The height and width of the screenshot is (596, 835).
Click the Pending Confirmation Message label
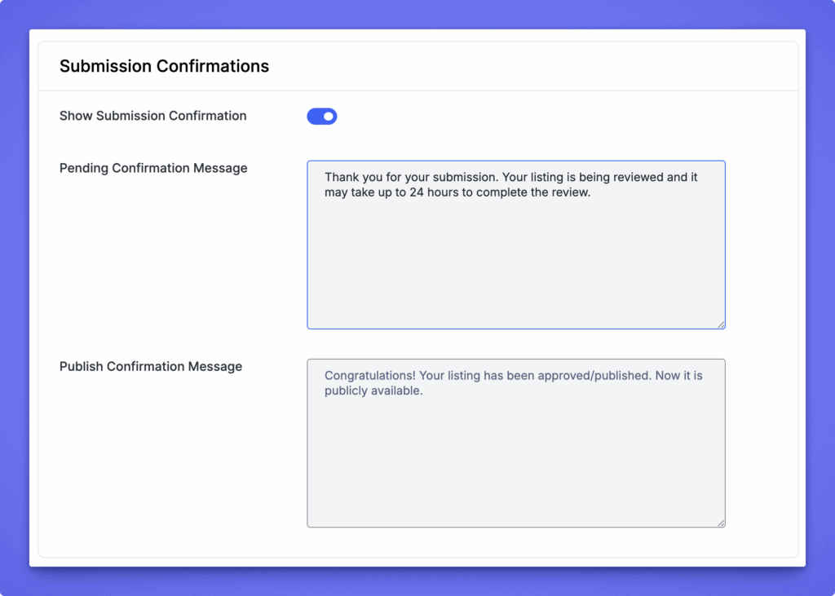[153, 168]
